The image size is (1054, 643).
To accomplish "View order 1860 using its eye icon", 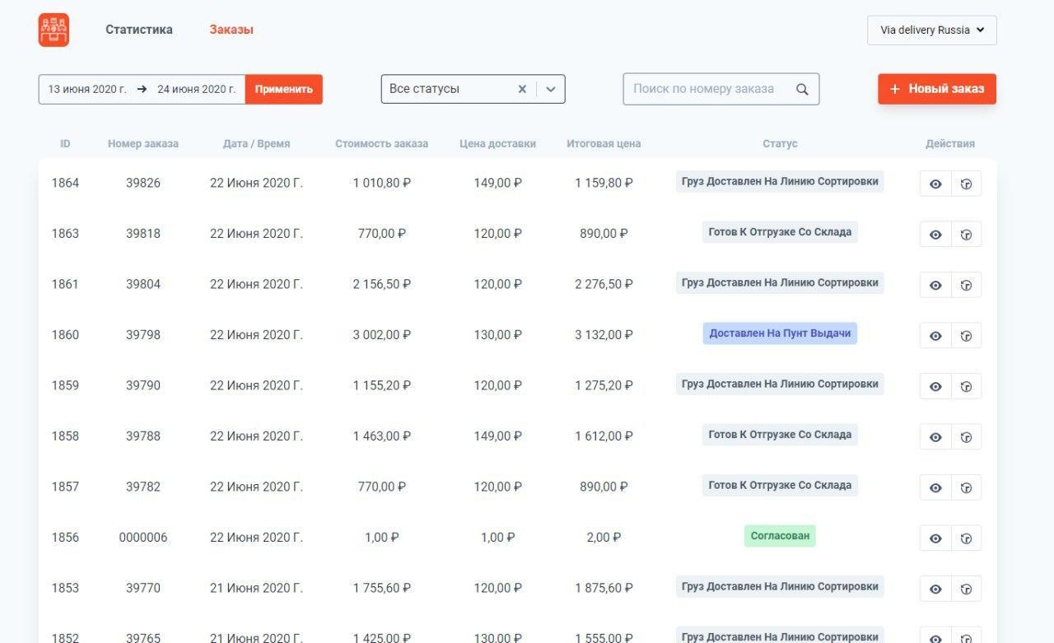I will point(935,336).
